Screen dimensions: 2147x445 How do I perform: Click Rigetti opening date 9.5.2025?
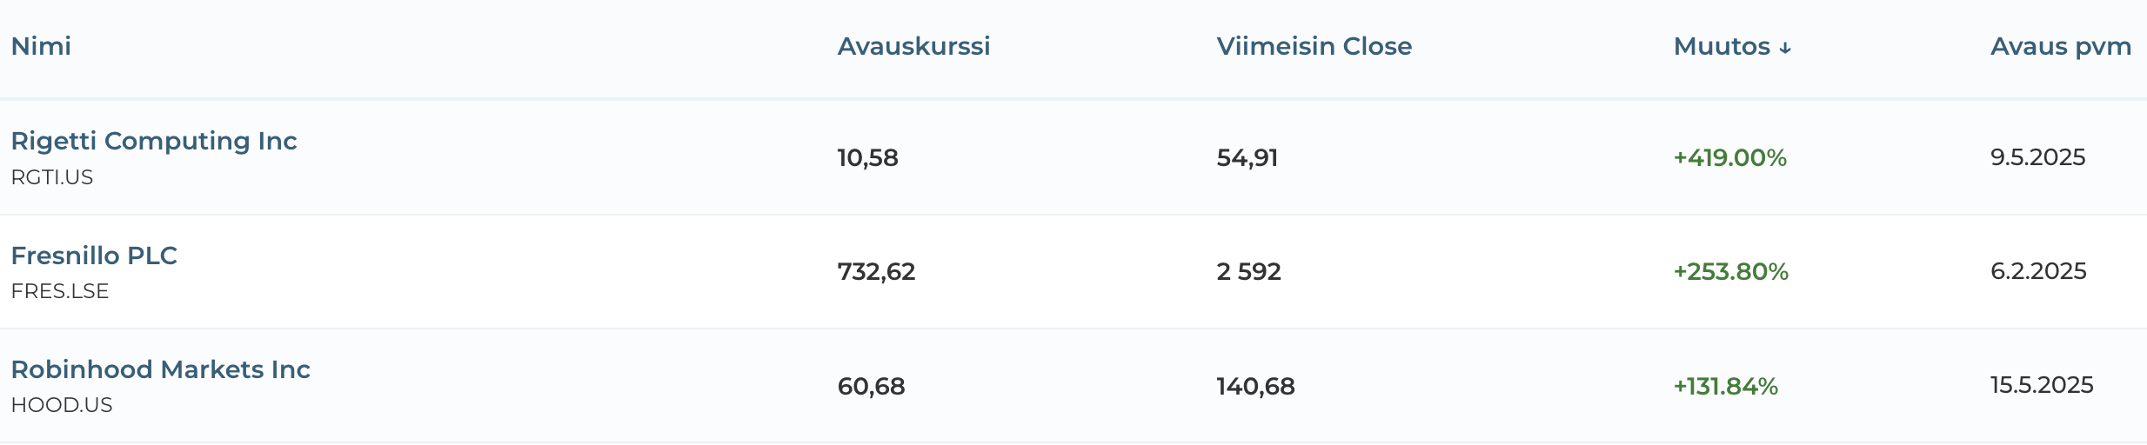tap(2037, 157)
